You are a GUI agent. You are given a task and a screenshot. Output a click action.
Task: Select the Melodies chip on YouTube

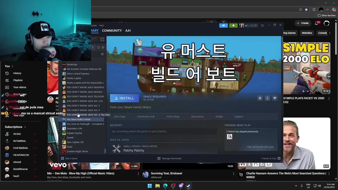coord(307,33)
